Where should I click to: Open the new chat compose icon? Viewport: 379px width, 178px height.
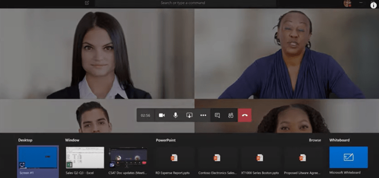pyautogui.click(x=87, y=3)
